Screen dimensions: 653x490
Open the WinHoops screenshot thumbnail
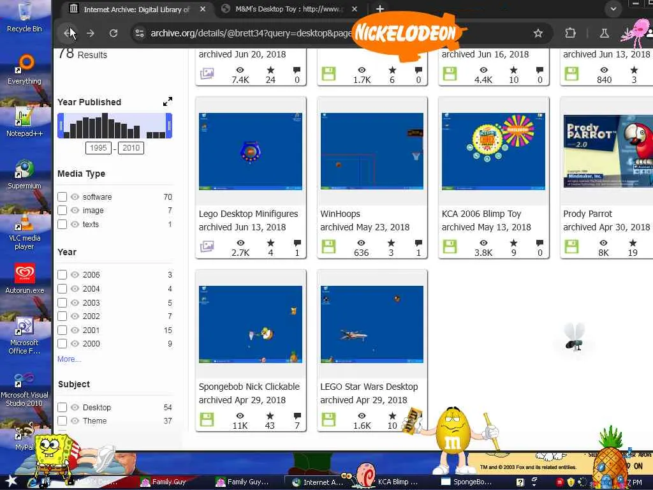[x=372, y=151]
